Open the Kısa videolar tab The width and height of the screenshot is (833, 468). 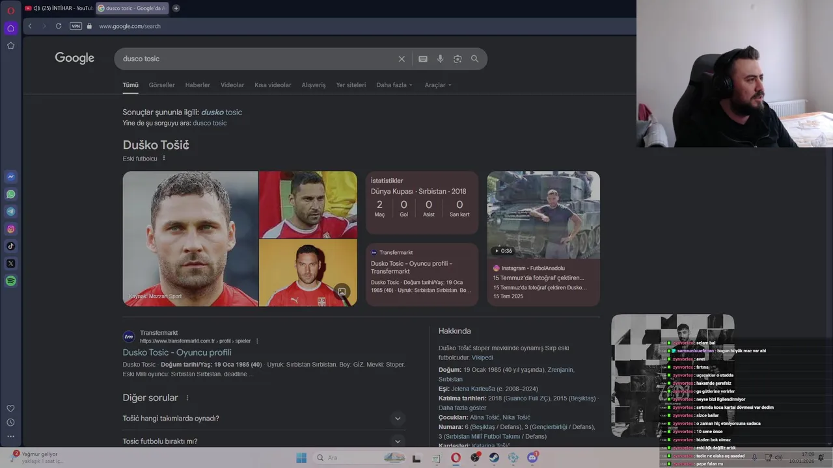273,85
